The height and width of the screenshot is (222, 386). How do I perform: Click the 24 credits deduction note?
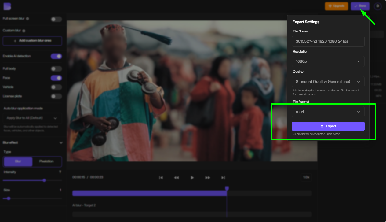tap(317, 134)
